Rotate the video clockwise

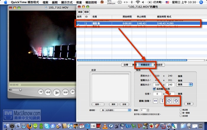pos(169,101)
